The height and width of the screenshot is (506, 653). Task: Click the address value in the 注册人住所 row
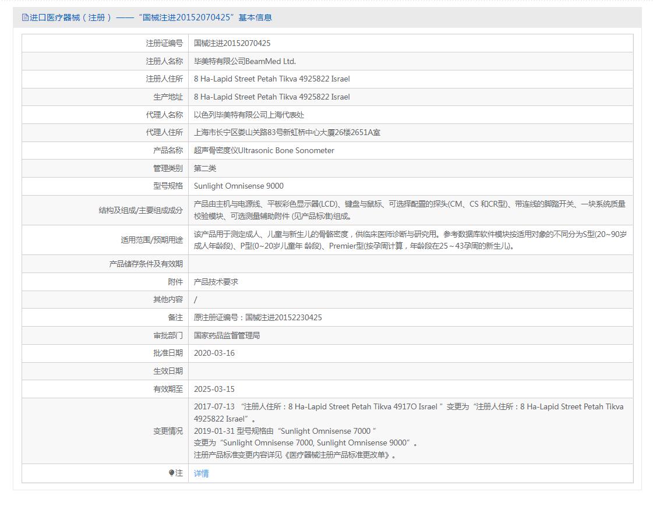click(271, 79)
